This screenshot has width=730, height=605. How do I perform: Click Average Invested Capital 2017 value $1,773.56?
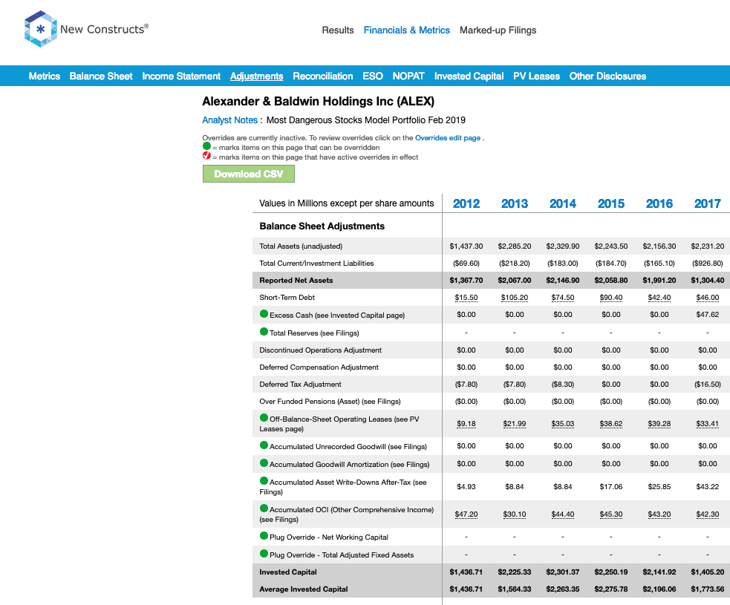coord(707,589)
